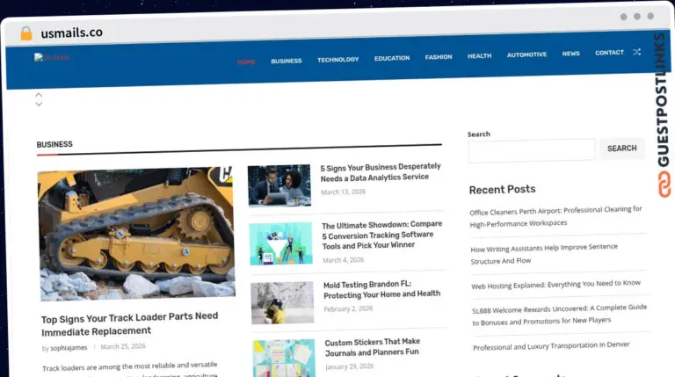The height and width of the screenshot is (377, 675).
Task: Go to the Education section
Action: [392, 58]
